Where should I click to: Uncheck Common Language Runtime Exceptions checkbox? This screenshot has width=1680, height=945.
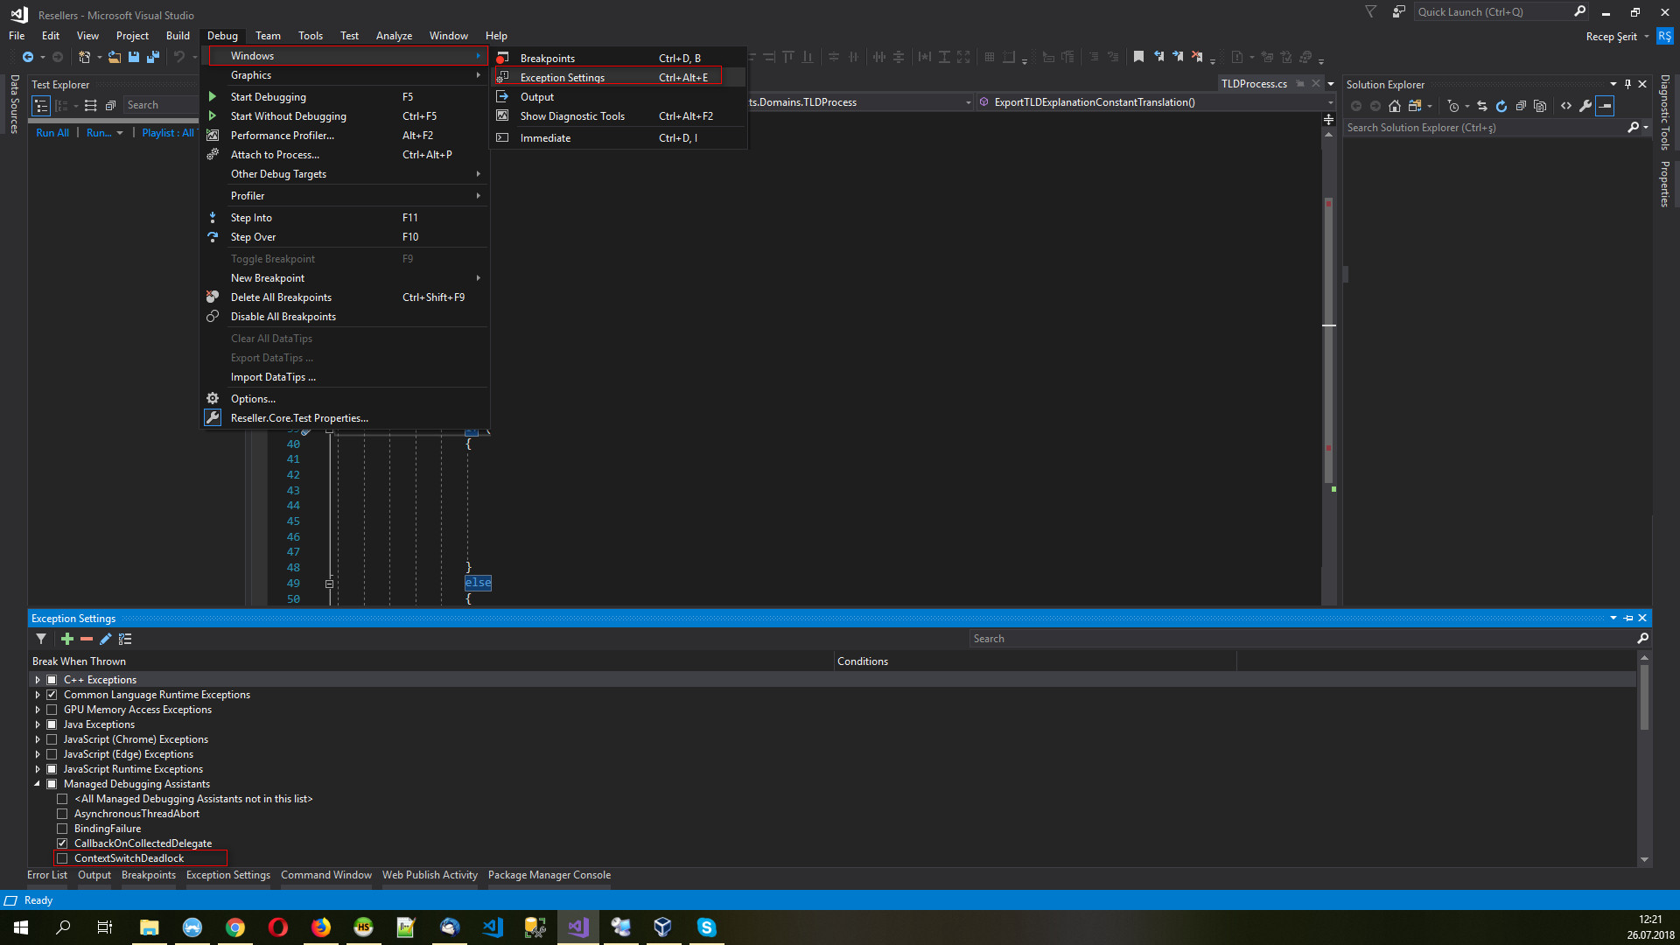tap(52, 695)
